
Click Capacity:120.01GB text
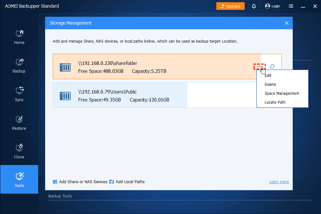(150, 100)
